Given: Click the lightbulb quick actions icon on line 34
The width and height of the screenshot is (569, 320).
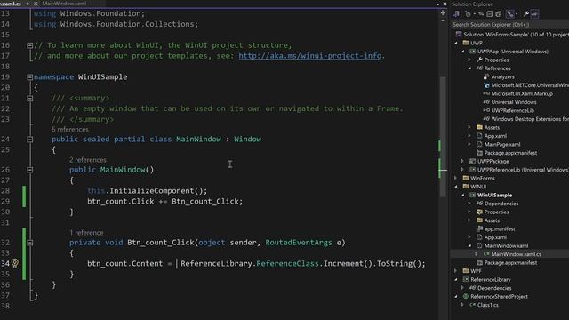Looking at the screenshot, I should click(14, 263).
